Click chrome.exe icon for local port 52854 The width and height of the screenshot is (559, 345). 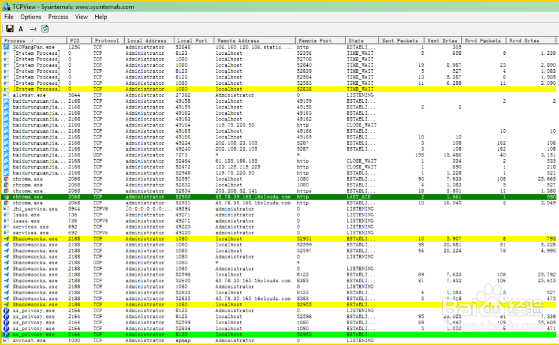point(6,191)
